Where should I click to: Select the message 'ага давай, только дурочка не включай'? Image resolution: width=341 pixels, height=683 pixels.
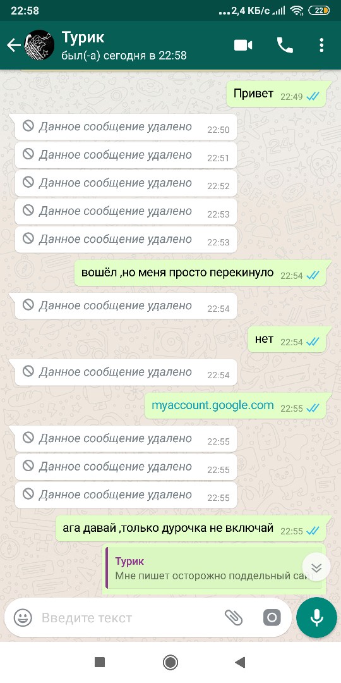(191, 529)
